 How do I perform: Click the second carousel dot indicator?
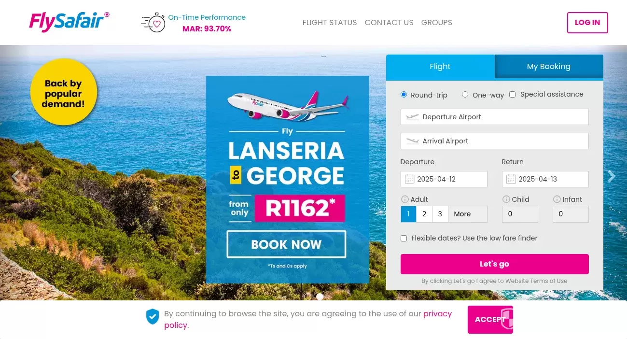(320, 297)
